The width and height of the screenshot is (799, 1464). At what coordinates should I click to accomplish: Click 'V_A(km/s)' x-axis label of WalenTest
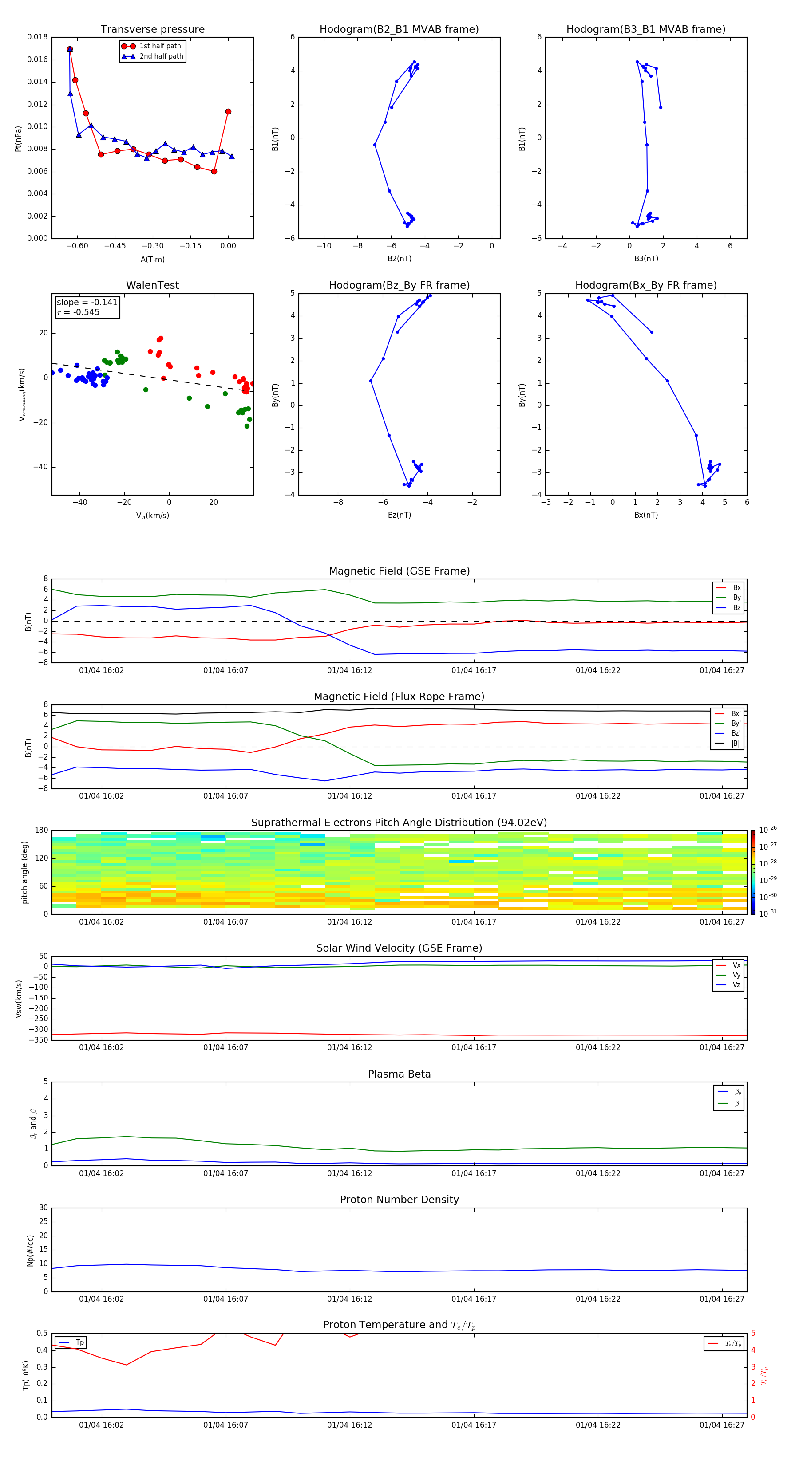(152, 516)
